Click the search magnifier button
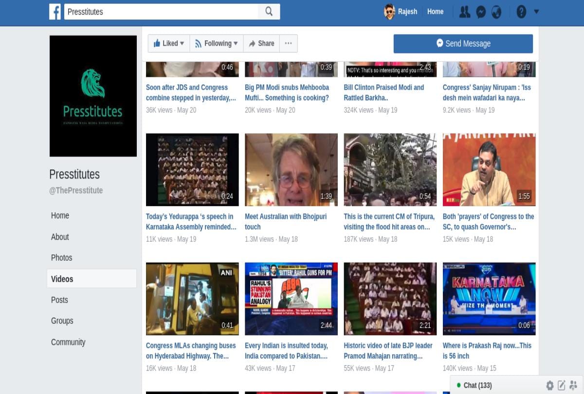This screenshot has height=394, width=584. coord(269,12)
